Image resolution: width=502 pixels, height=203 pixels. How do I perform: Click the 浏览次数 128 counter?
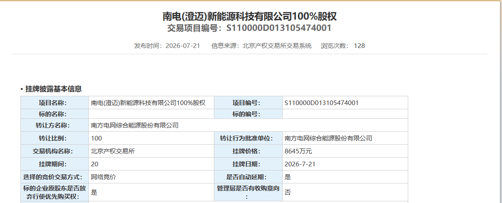click(343, 46)
